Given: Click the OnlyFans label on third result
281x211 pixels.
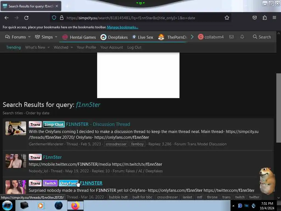Looking at the screenshot, I should (69, 183).
